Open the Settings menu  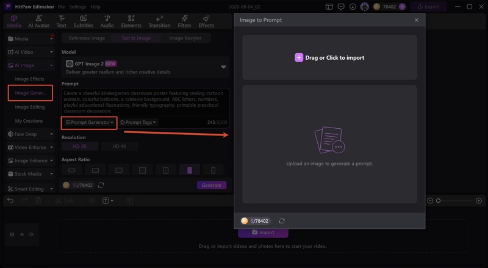pyautogui.click(x=77, y=7)
